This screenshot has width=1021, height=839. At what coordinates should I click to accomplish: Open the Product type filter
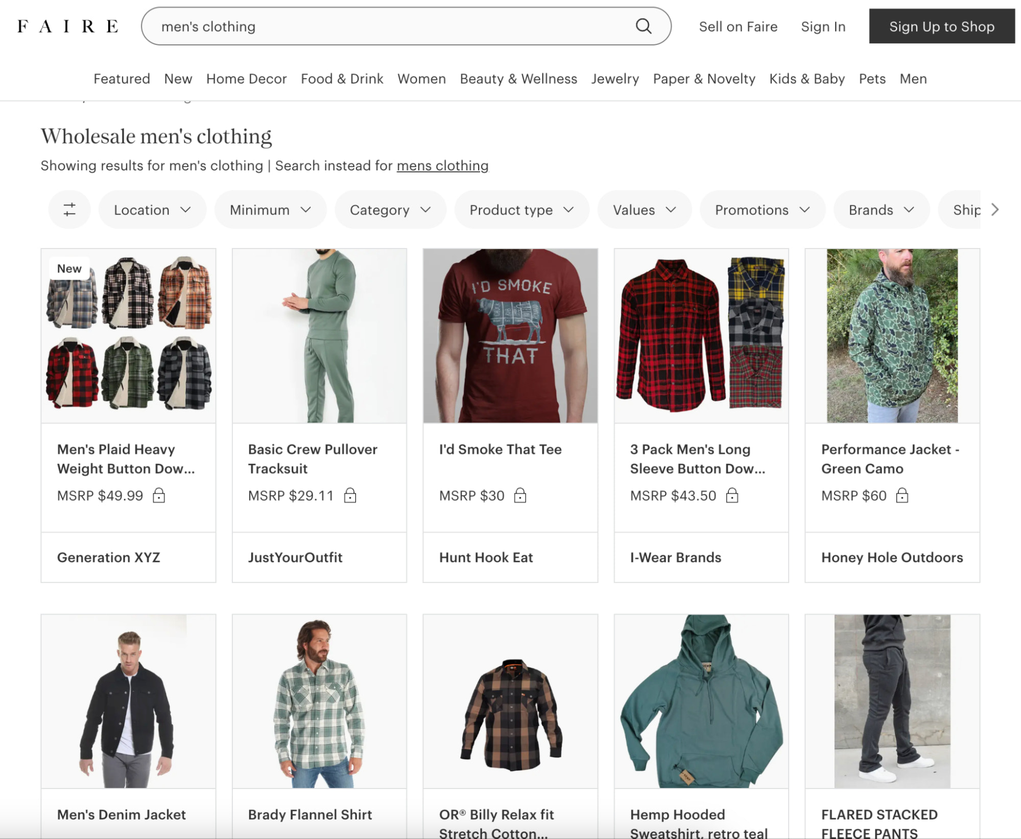pos(521,209)
